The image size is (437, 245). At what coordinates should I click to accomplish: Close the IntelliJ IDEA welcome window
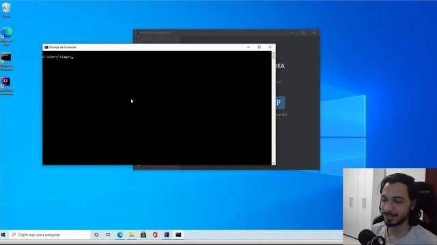click(314, 33)
